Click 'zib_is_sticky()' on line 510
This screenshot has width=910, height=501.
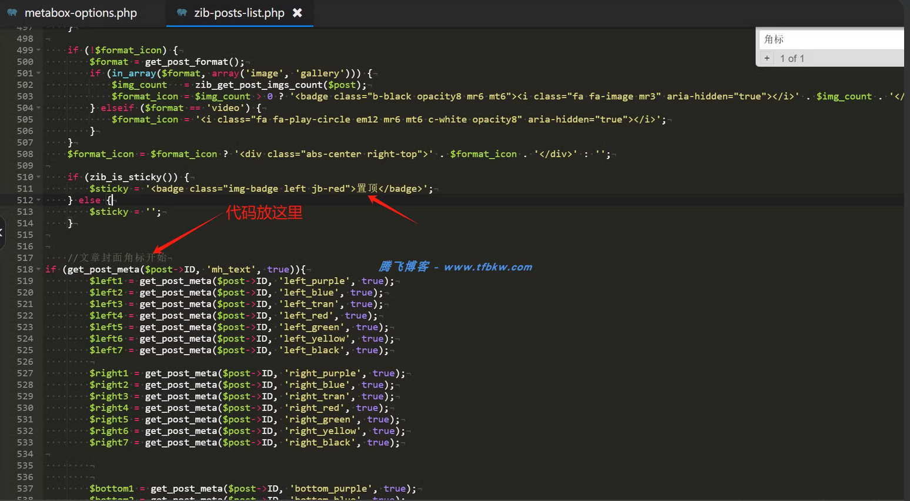(x=133, y=177)
